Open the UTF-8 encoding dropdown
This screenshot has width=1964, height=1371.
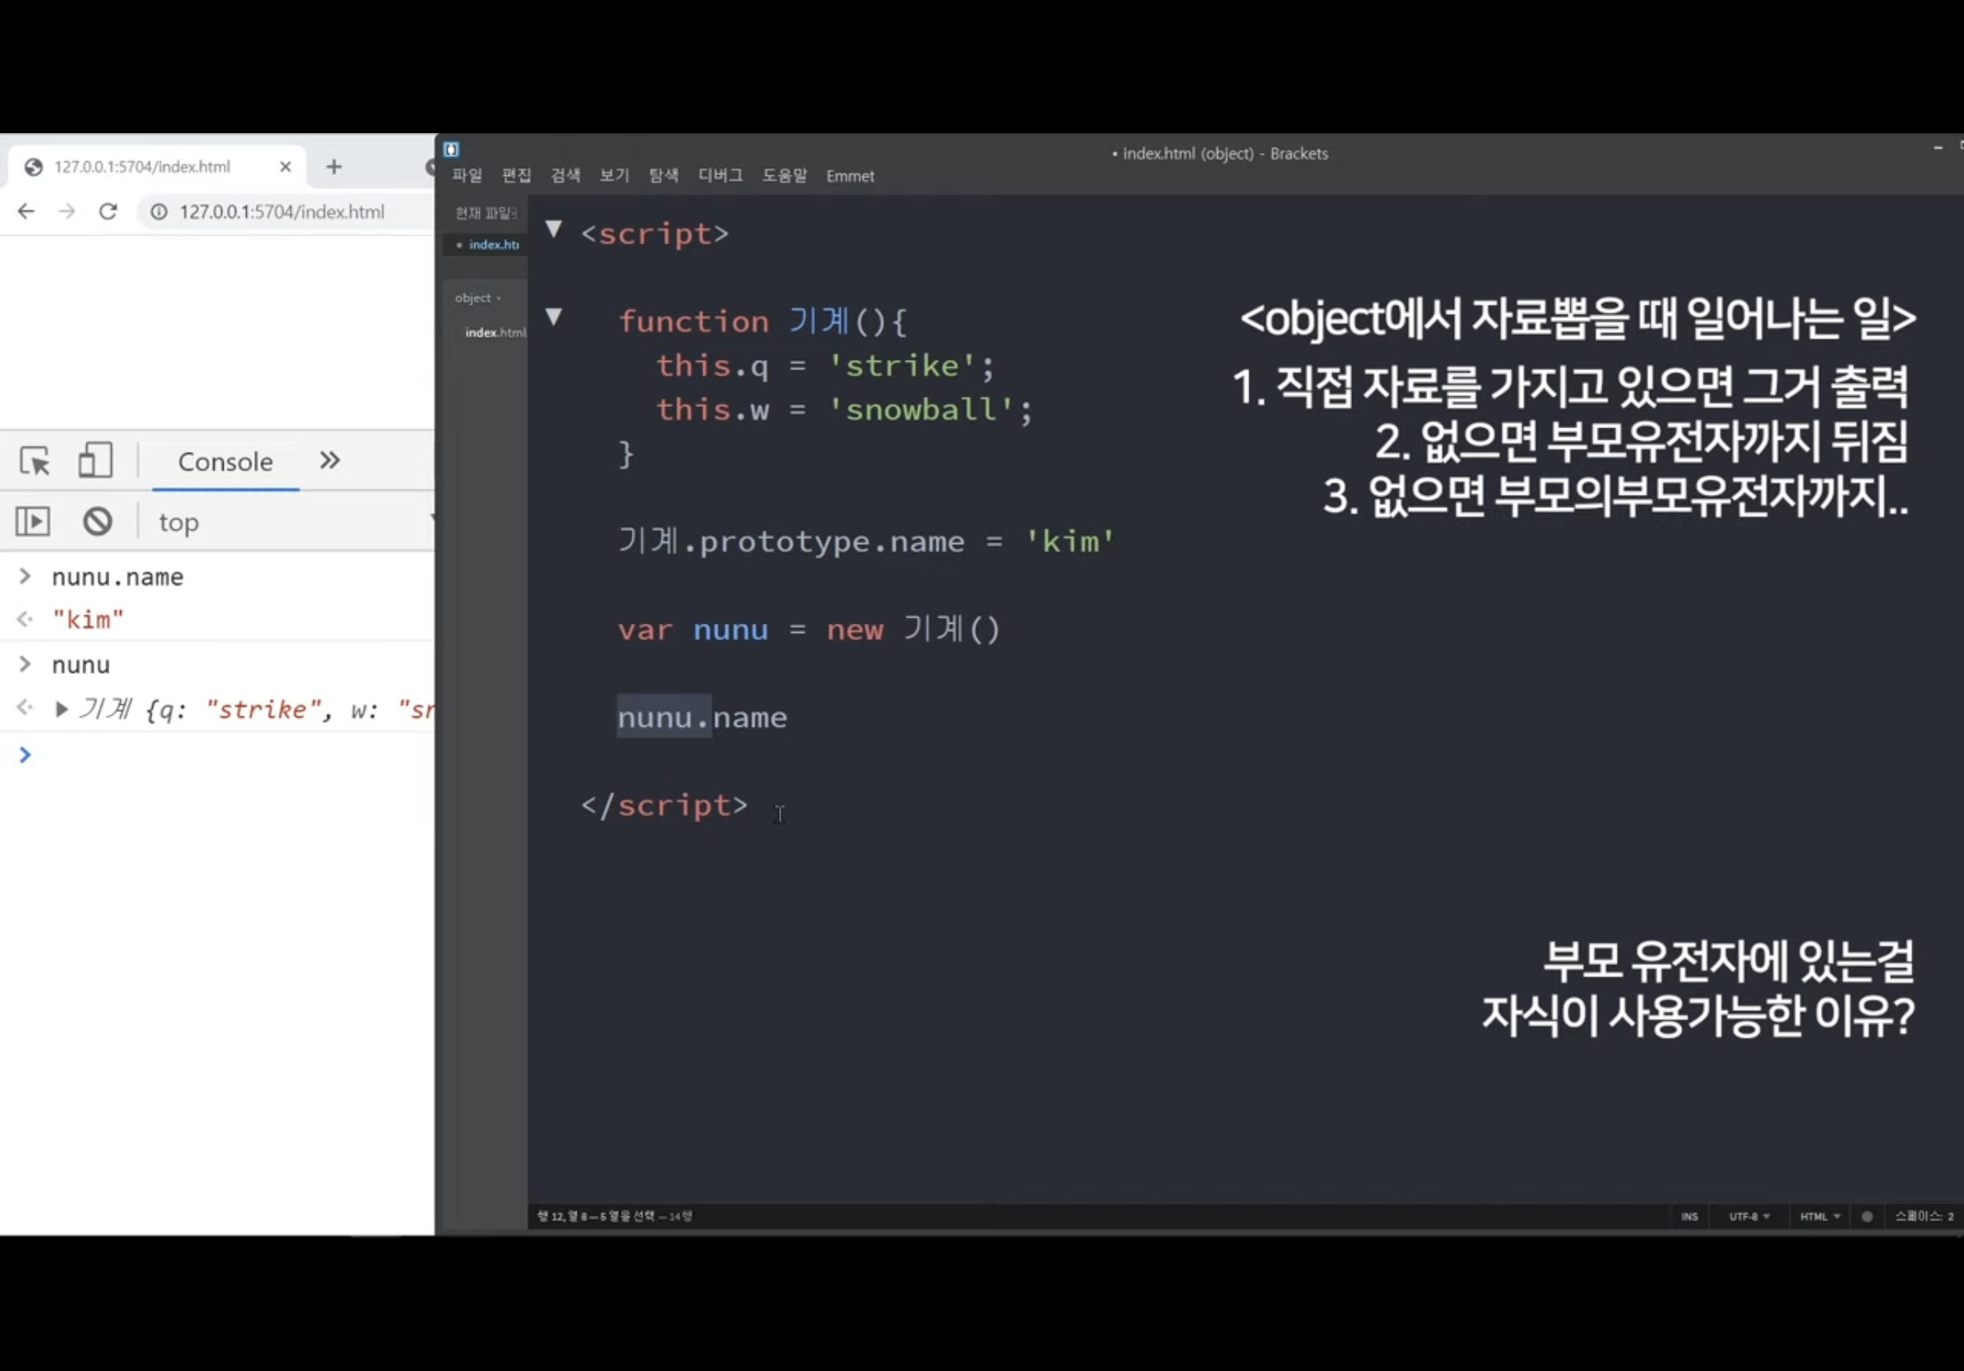[1749, 1216]
